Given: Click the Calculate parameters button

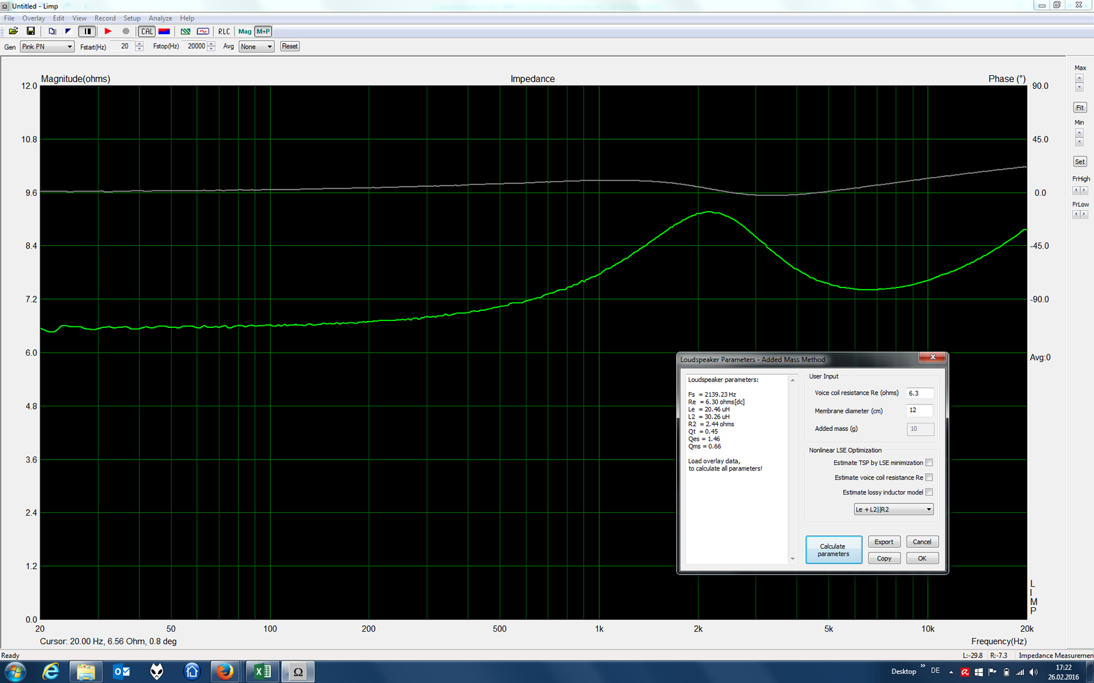Looking at the screenshot, I should (833, 550).
